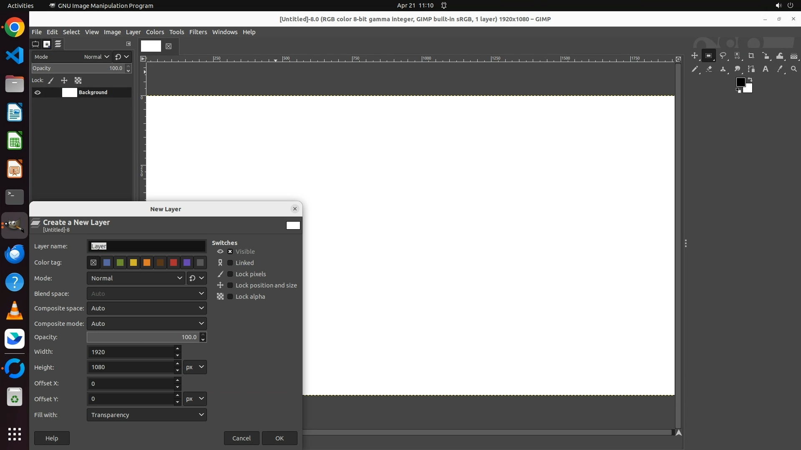Open the Filters menu

pyautogui.click(x=198, y=32)
